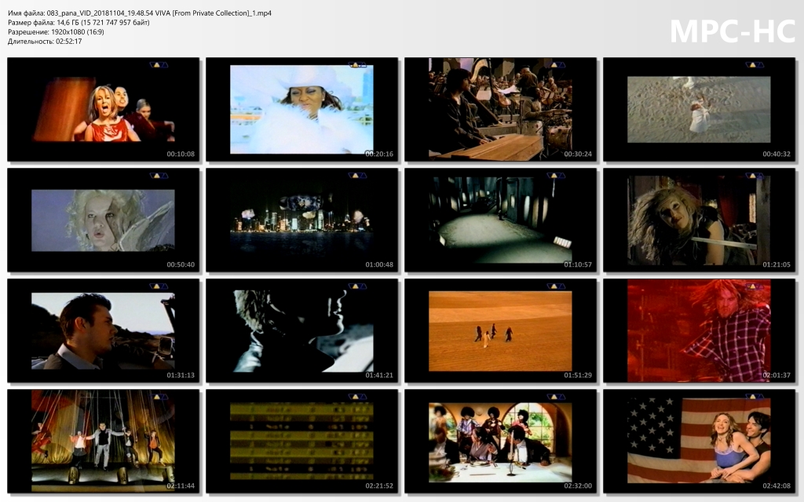Select the dark corridor frame at 01:10:57

(x=500, y=220)
